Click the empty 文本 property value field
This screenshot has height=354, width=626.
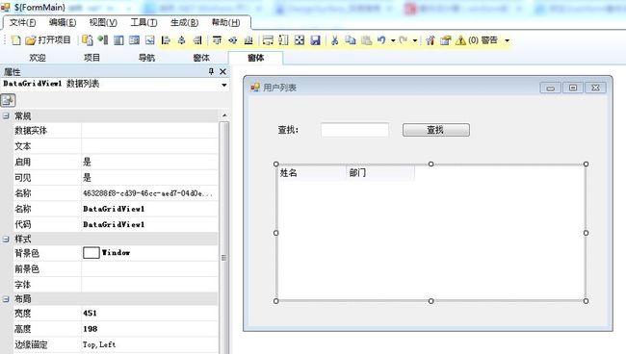coord(149,146)
